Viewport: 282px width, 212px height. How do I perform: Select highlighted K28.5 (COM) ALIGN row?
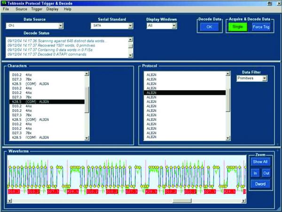[x=47, y=102]
